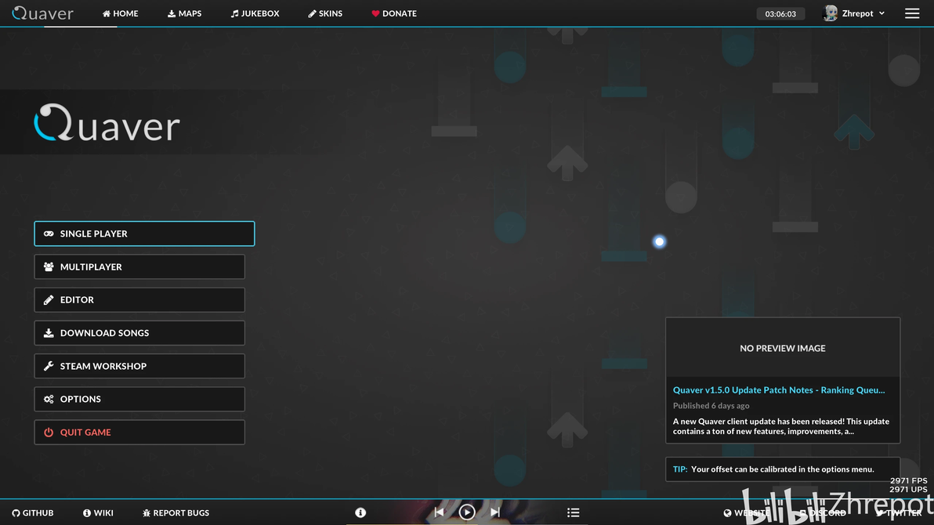Click the news description about the client update
Image resolution: width=934 pixels, height=525 pixels.
[781, 426]
